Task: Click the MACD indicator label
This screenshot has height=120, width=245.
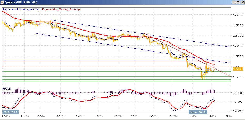Action: [x=6, y=89]
